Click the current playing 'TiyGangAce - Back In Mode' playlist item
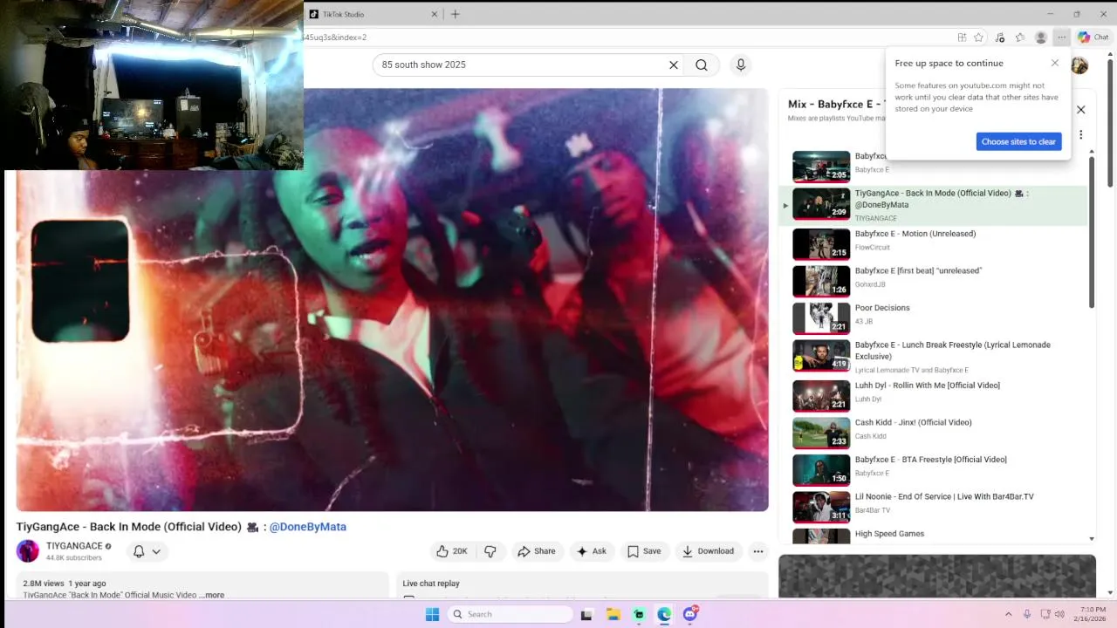This screenshot has height=628, width=1117. [x=934, y=205]
